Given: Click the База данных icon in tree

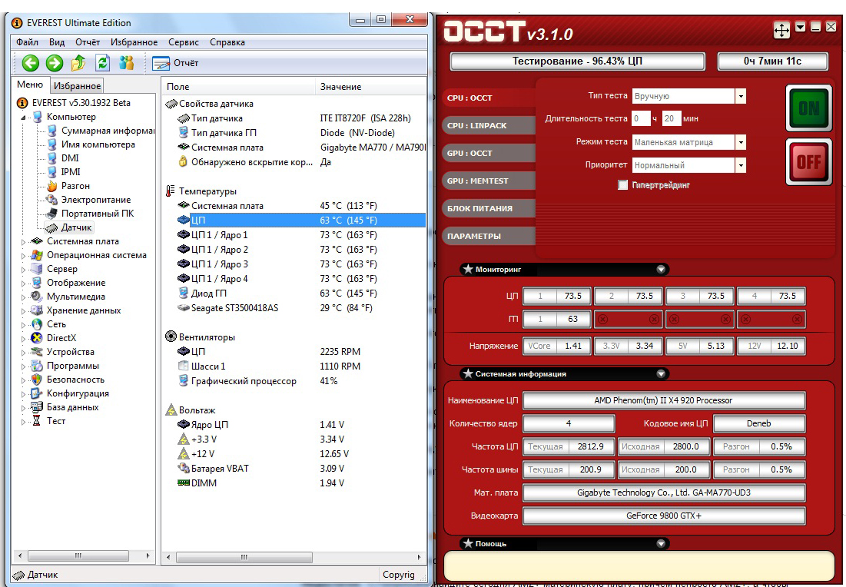Looking at the screenshot, I should 37,407.
